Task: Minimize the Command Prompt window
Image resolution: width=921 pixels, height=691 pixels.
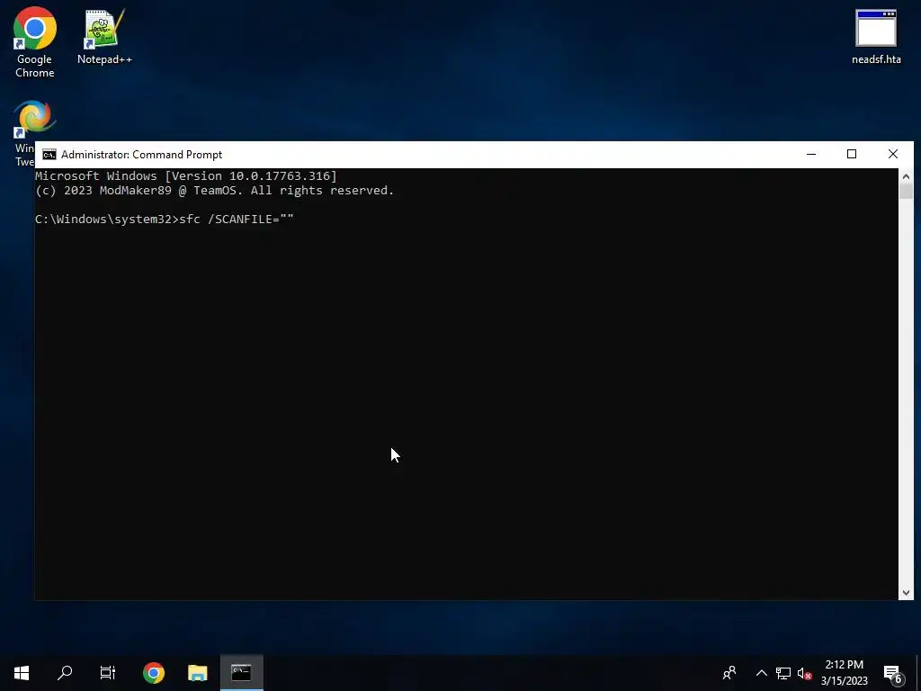Action: click(x=811, y=154)
